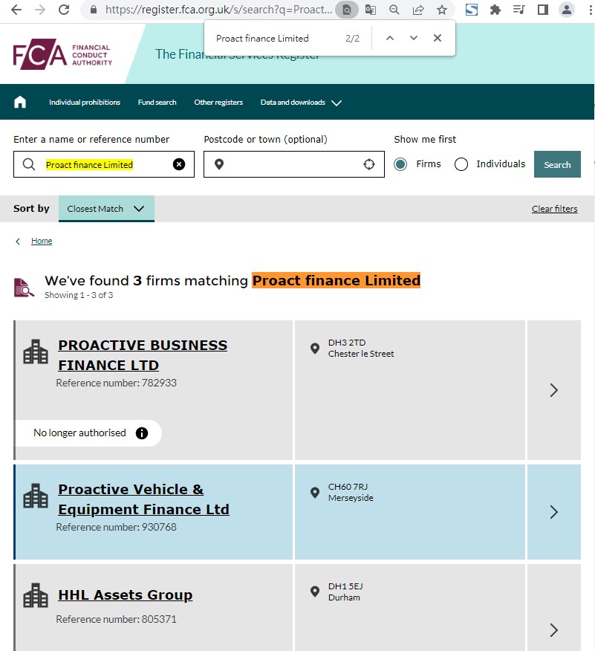Go to previous find-in-page match
Image resolution: width=595 pixels, height=651 pixels.
[390, 39]
